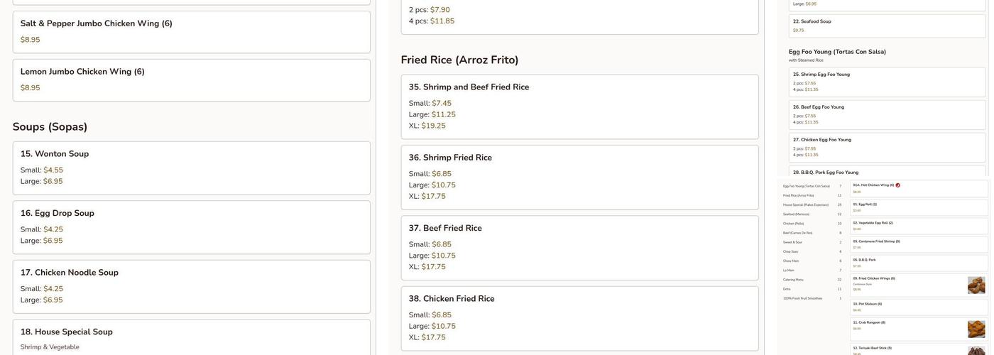This screenshot has width=994, height=355.
Task: Select 35. Shrimp and Beef Fried Rice
Action: pos(579,106)
